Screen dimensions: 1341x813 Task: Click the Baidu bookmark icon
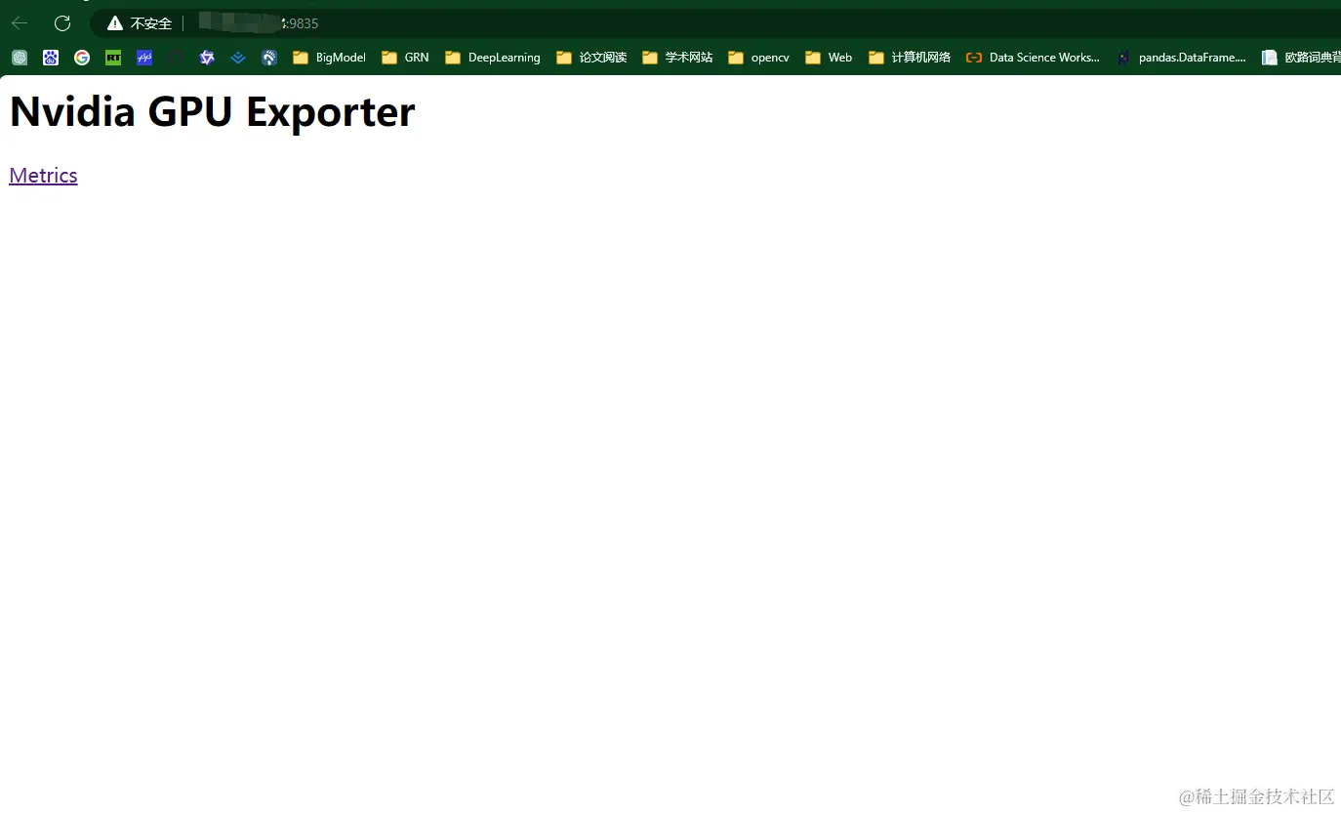(x=51, y=58)
